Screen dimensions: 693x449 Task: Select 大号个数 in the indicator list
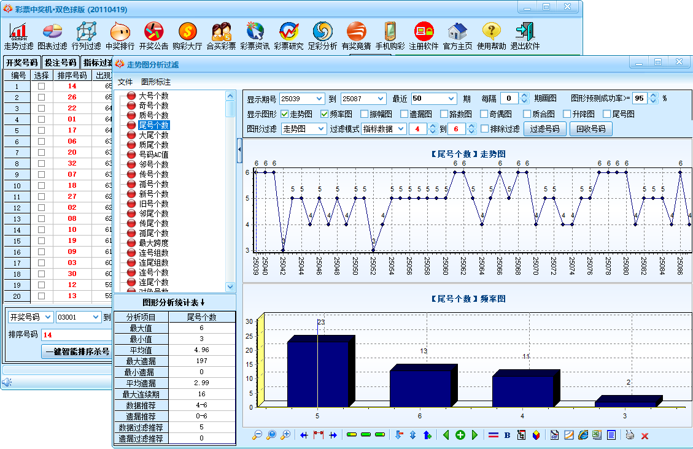(153, 96)
